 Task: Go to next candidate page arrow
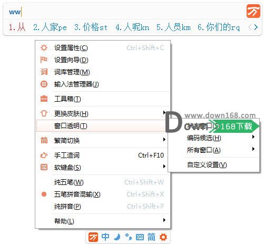click(x=256, y=27)
